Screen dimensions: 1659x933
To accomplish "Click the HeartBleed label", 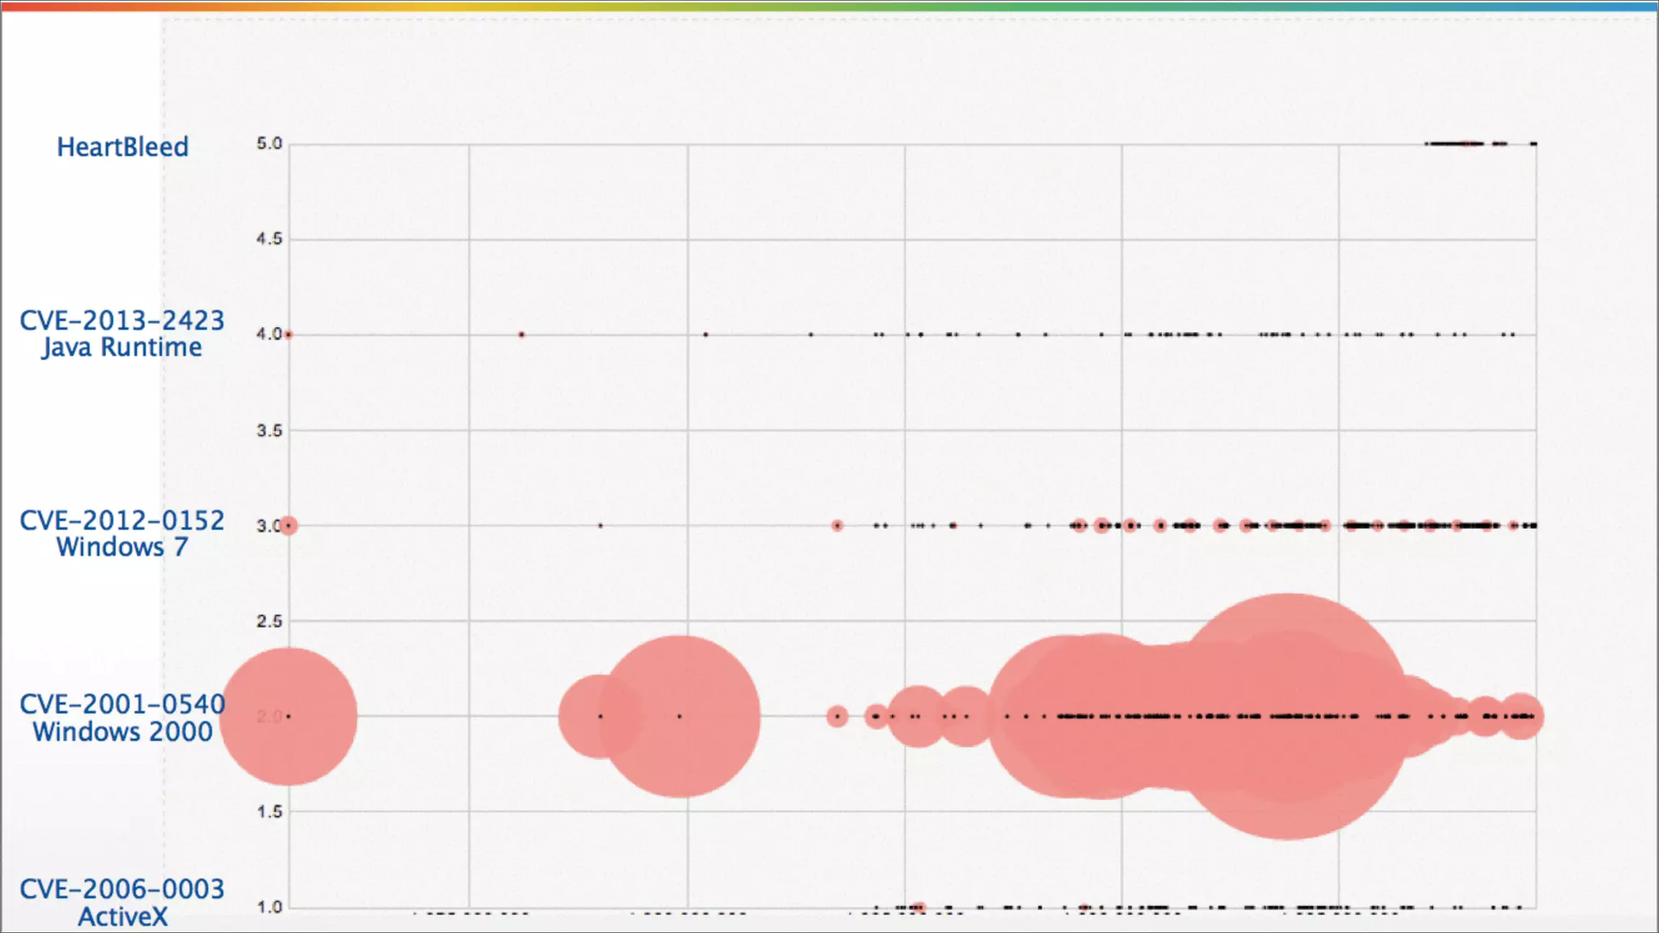I will [x=122, y=147].
